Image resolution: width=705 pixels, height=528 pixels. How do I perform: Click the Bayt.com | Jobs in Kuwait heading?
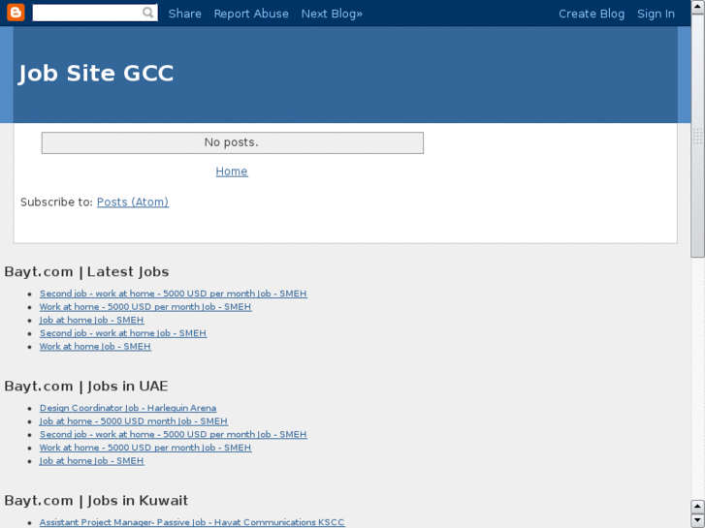[x=96, y=501]
